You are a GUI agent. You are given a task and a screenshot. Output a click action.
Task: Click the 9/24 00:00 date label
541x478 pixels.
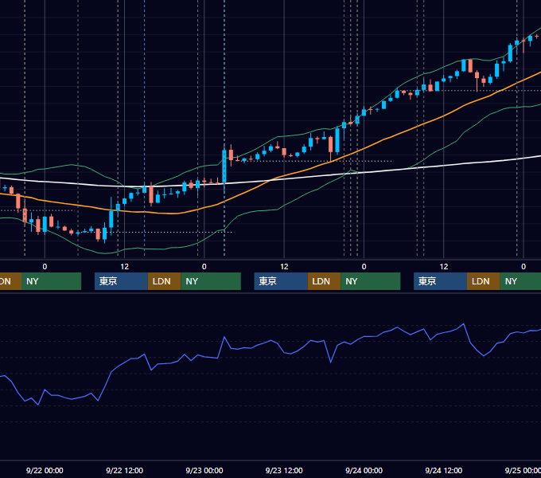364,470
